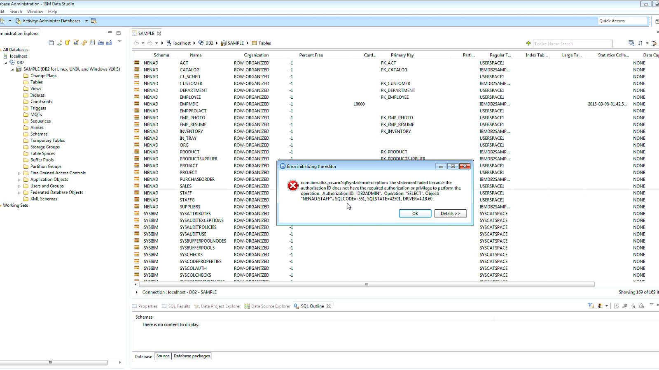659x370 pixels.
Task: Open the forward history dropdown arrow
Action: [157, 43]
